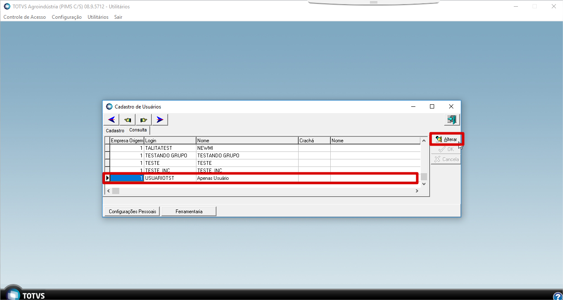The image size is (563, 300).
Task: Switch to the Cadastro tab
Action: 115,131
